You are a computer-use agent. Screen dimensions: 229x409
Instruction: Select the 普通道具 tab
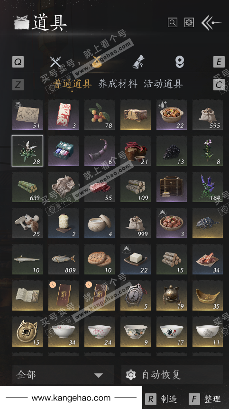coord(72,84)
